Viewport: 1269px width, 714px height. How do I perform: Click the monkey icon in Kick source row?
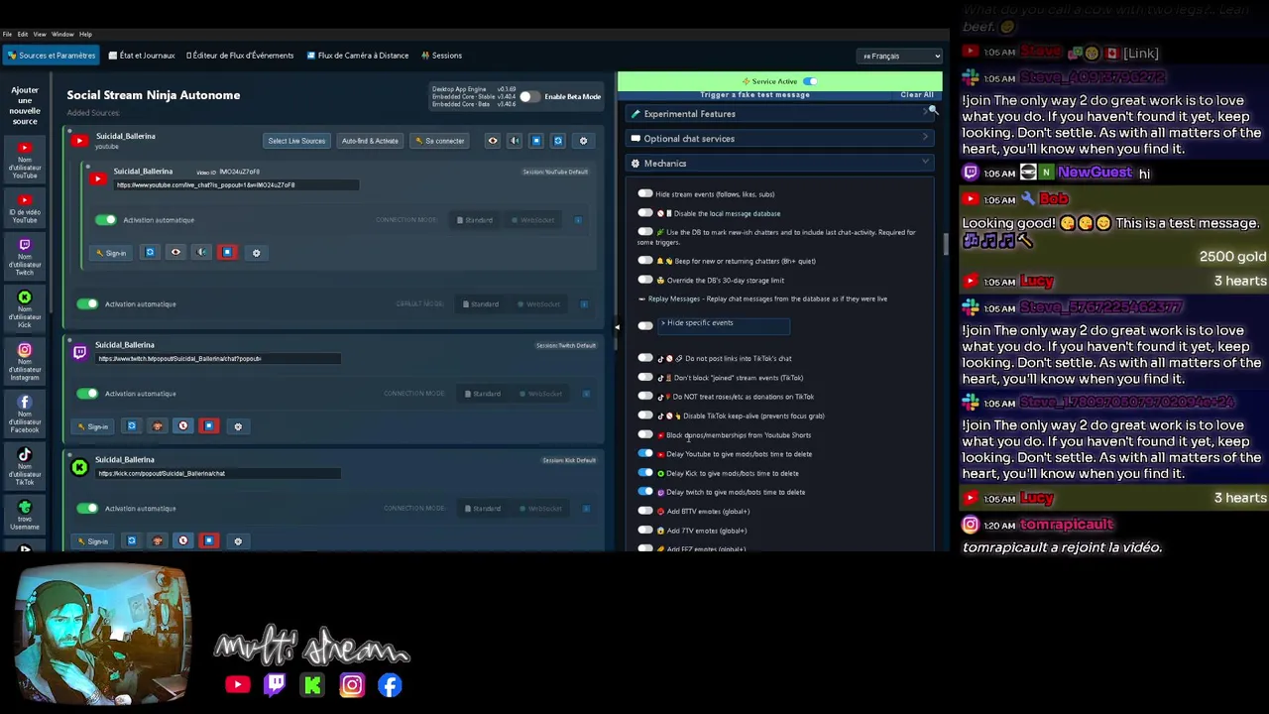[x=157, y=541]
